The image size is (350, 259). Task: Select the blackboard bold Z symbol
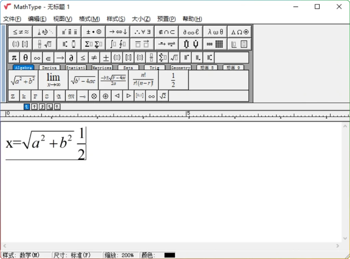(x=13, y=96)
